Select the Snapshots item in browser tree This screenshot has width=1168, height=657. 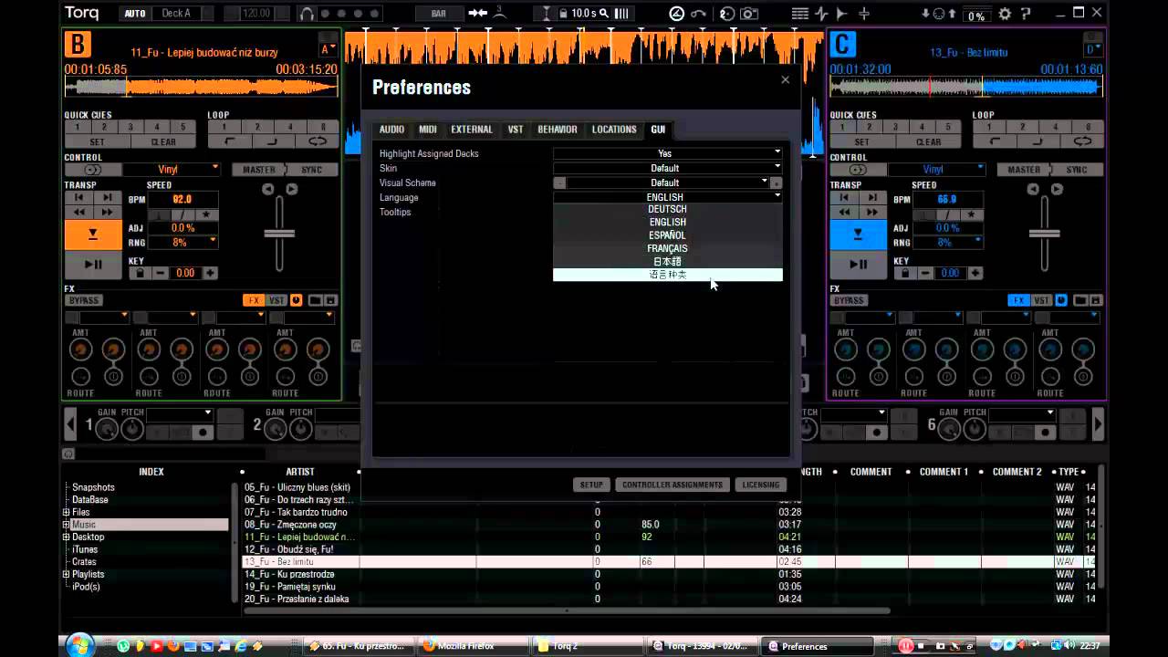93,487
